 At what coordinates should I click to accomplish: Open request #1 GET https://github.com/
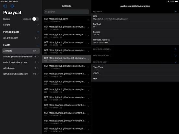pos(66,20)
